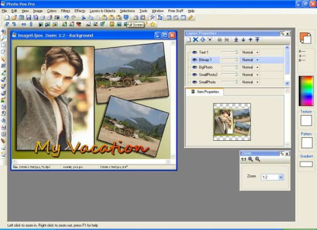Viewport: 317px width, 230px height.
Task: Click the grayed Redo arrow icon
Action: (73, 18)
